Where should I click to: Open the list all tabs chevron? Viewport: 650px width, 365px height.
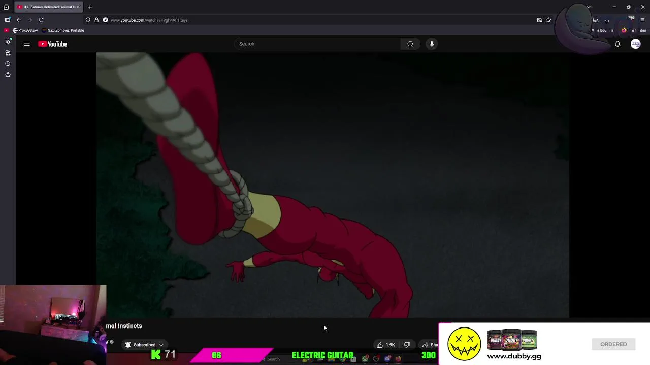coord(589,7)
